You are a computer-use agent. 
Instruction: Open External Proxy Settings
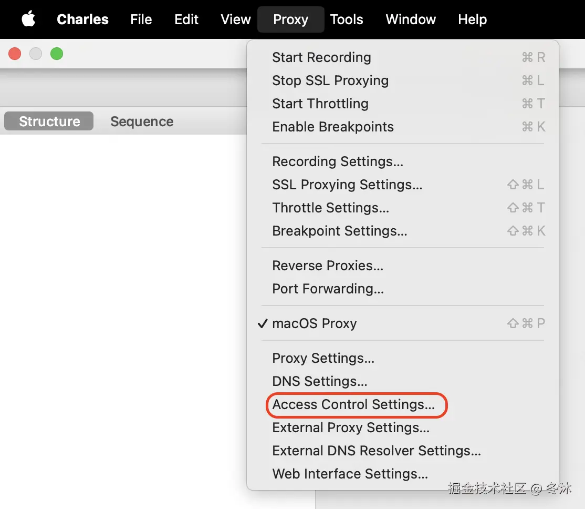351,427
